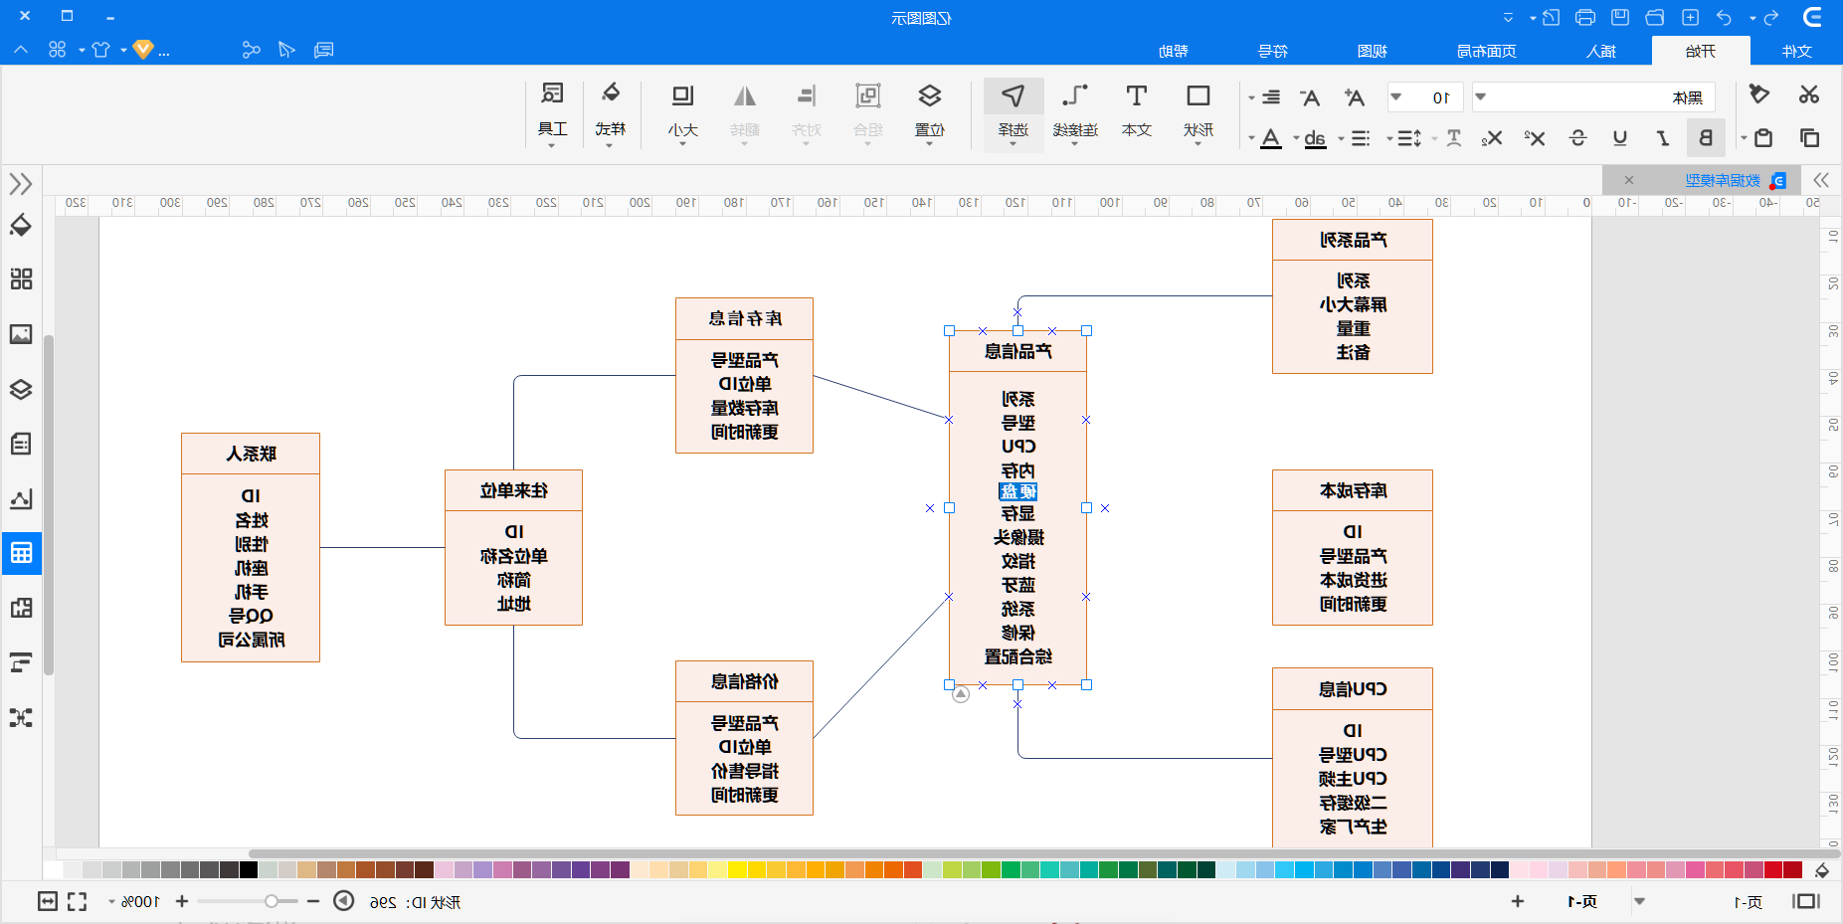
Task: Open the Layers sidebar panel icon
Action: pyautogui.click(x=21, y=389)
